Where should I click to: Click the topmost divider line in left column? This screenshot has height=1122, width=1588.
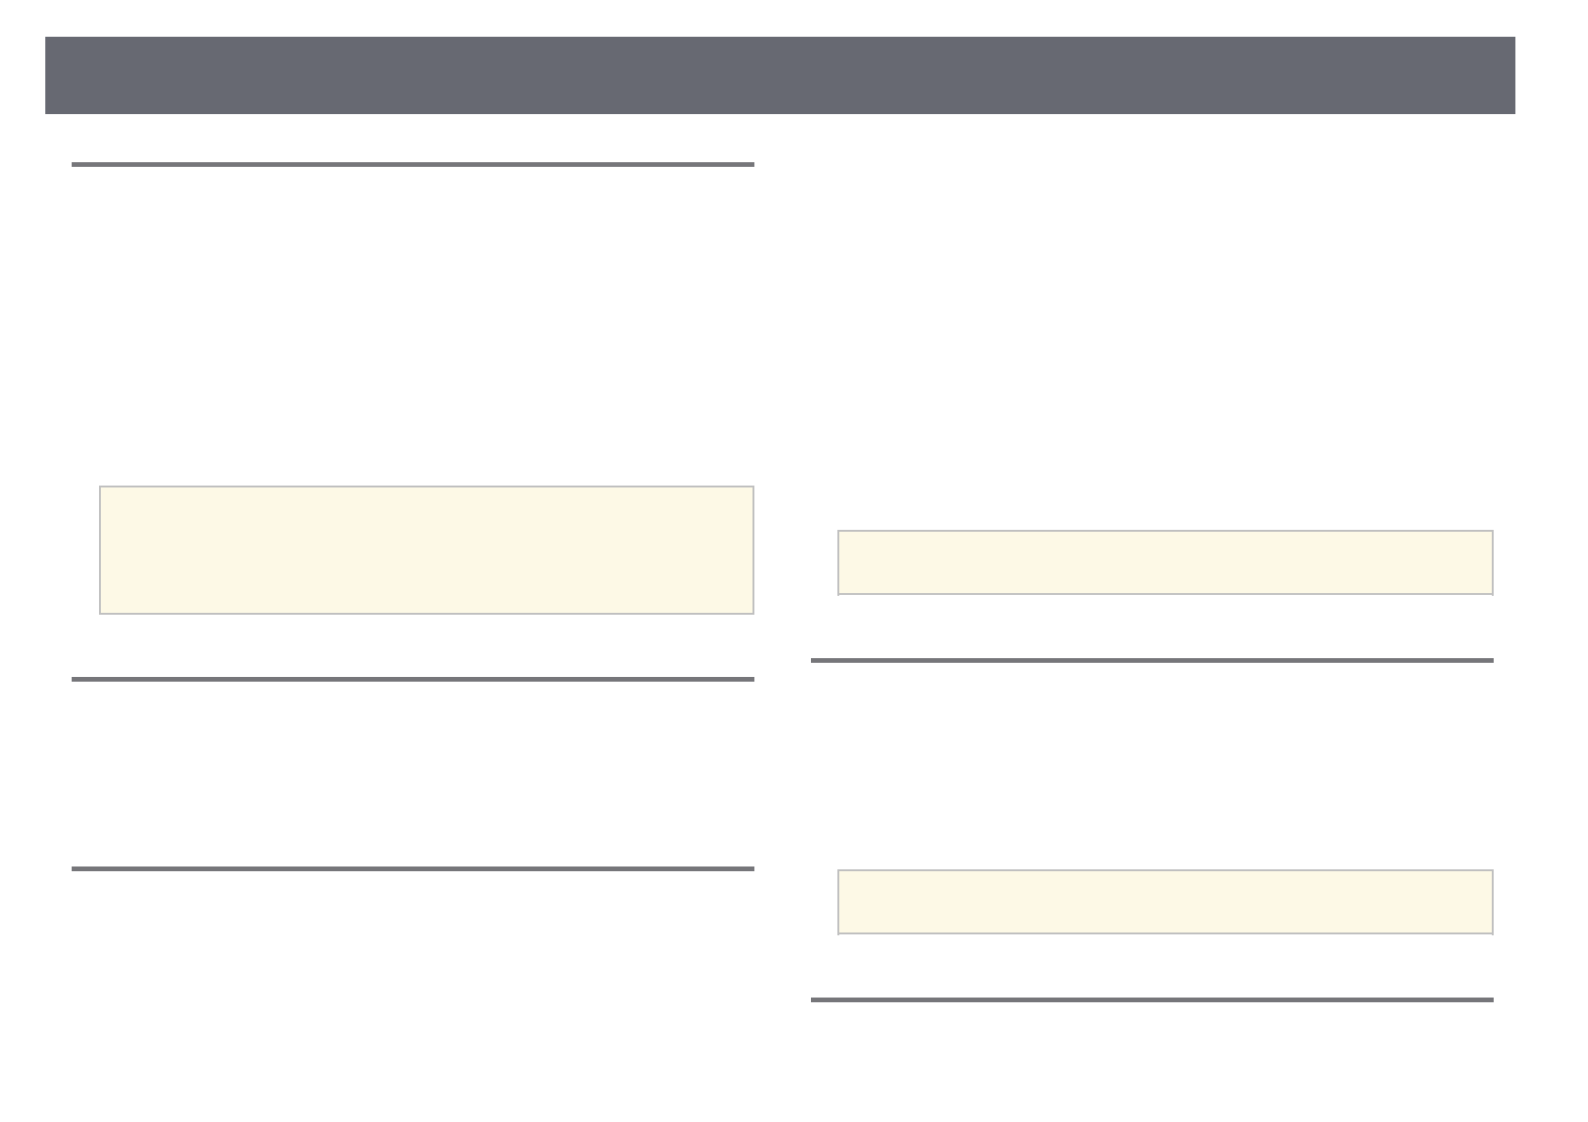click(x=412, y=165)
